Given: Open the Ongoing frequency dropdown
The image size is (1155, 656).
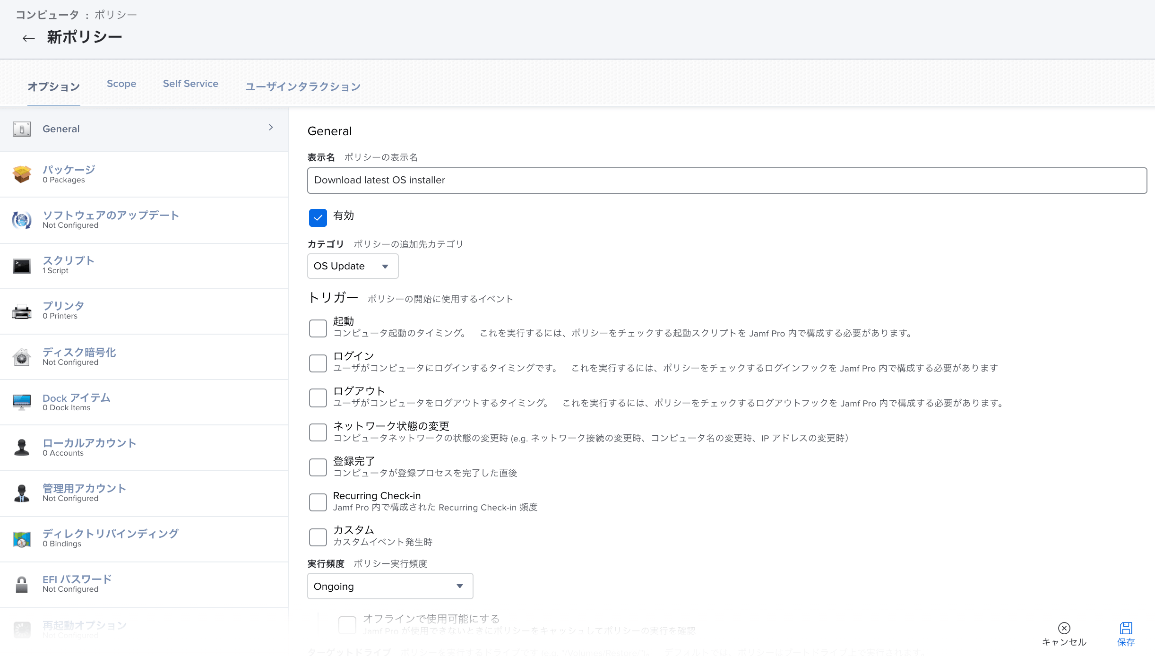Looking at the screenshot, I should pyautogui.click(x=390, y=586).
